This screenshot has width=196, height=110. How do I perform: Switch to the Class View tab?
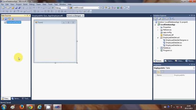point(179,61)
